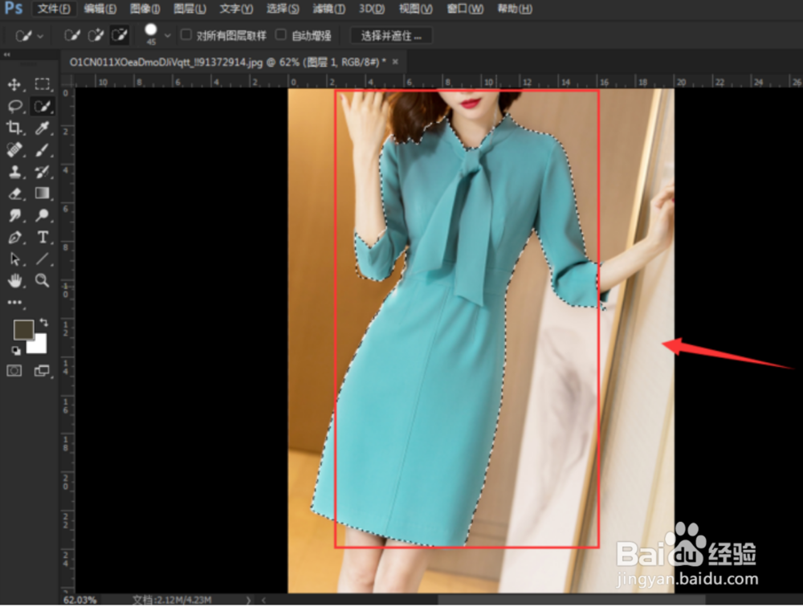Open the 文字(Y) menu
The height and width of the screenshot is (607, 803).
[236, 9]
